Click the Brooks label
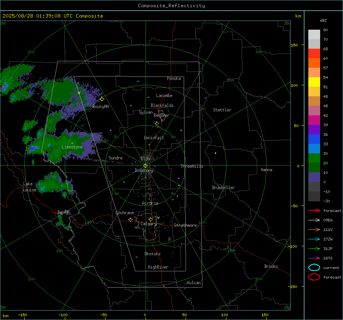 [271, 266]
